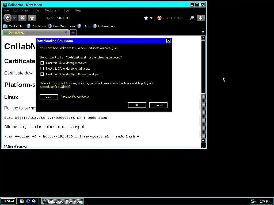Click View to examine CA certificate

(49, 97)
